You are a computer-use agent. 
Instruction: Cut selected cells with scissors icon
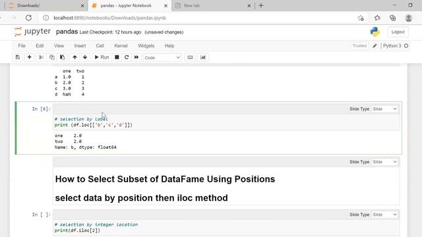41,57
